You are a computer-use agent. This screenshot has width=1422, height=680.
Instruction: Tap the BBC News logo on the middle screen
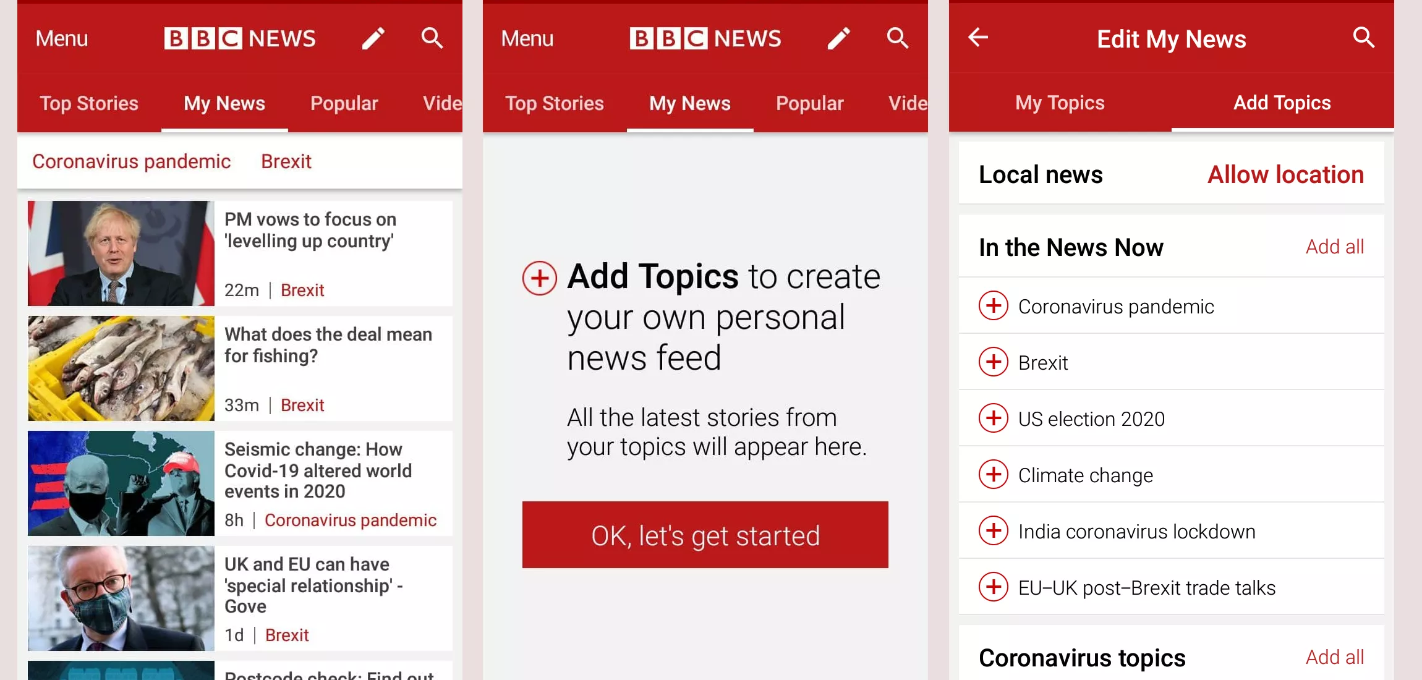pos(705,38)
